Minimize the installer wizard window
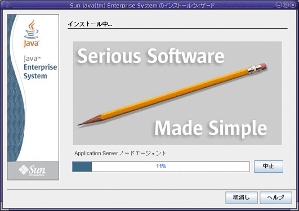Screen dimensions: 299x211 (279, 5)
